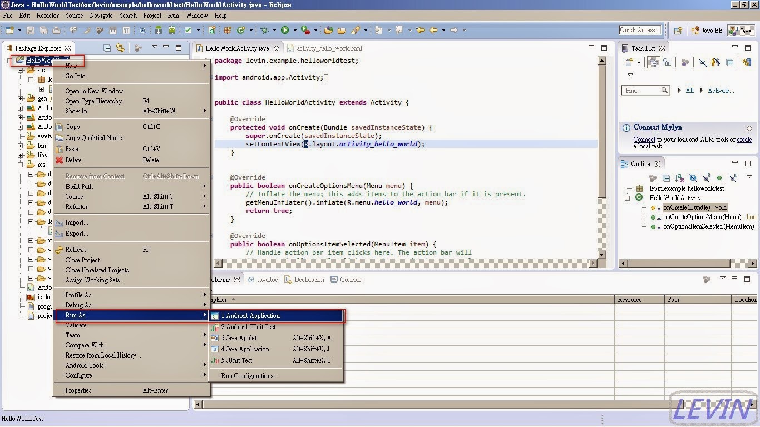Expand the libs folder tree node

(x=21, y=155)
